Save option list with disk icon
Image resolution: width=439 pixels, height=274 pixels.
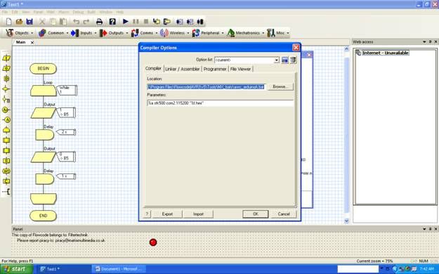coord(284,60)
